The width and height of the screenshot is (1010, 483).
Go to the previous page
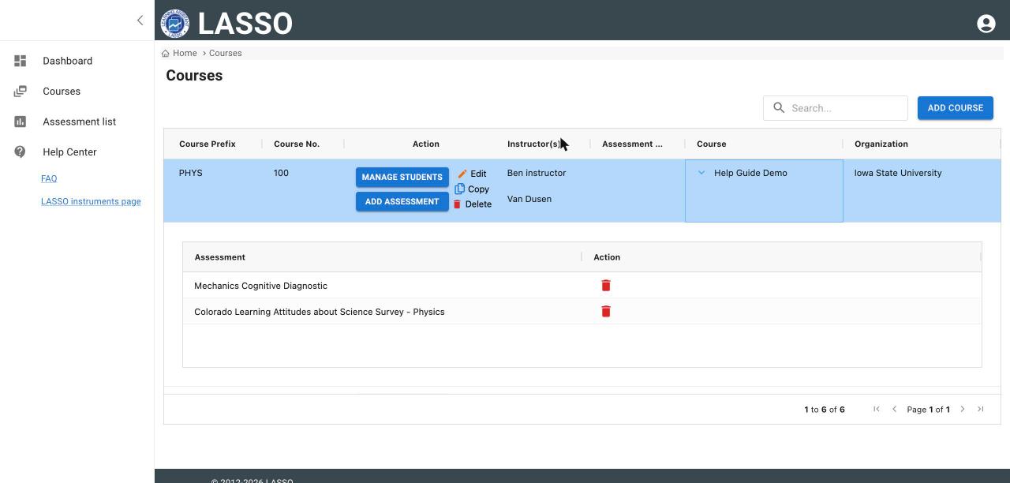pyautogui.click(x=894, y=409)
